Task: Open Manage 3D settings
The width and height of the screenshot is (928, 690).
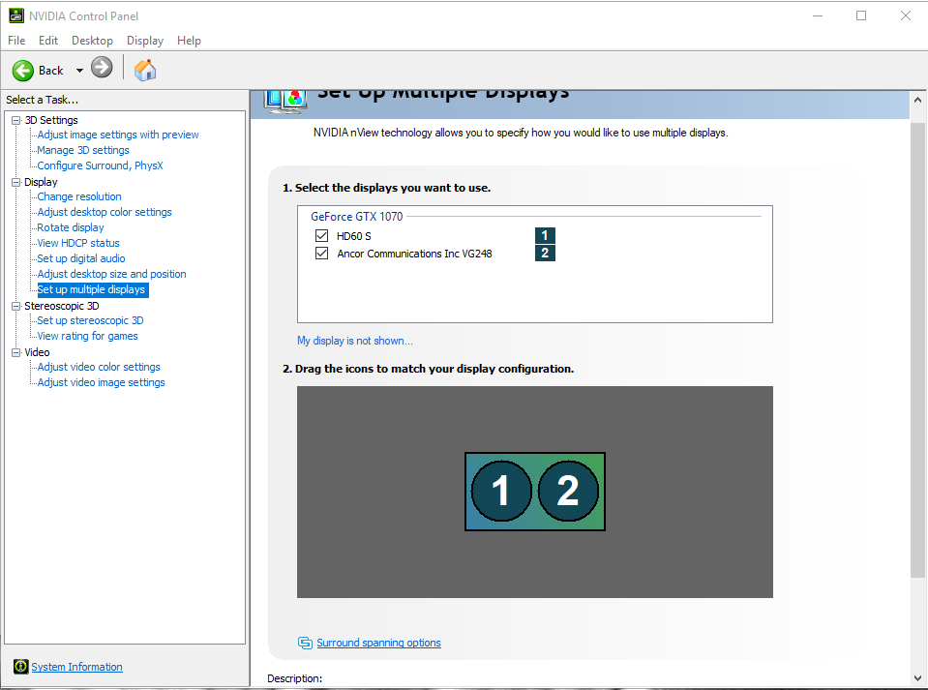Action: 83,150
